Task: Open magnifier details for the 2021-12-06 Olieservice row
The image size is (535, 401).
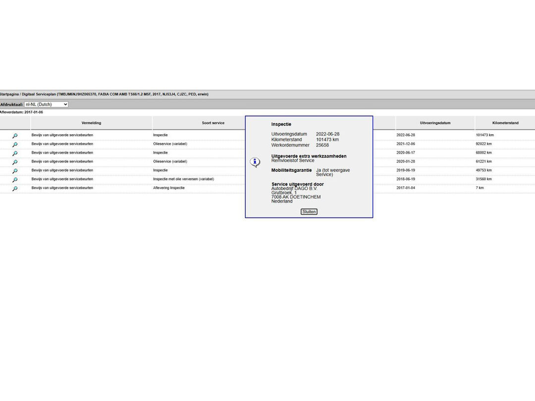Action: pyautogui.click(x=15, y=145)
